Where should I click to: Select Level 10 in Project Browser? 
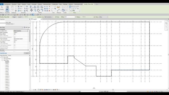[x=7, y=76]
